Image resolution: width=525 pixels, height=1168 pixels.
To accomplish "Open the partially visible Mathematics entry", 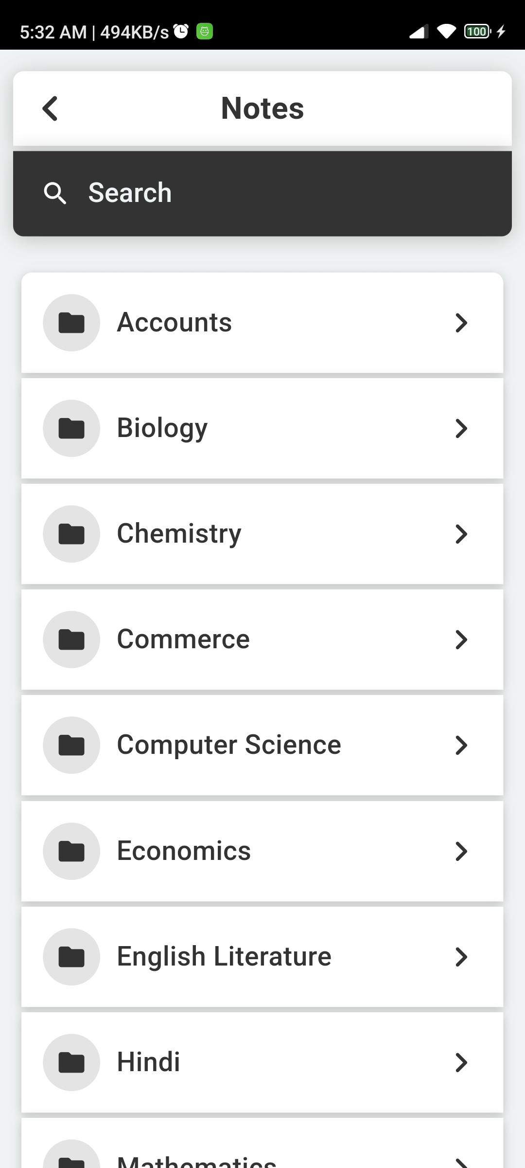I will [x=262, y=1143].
